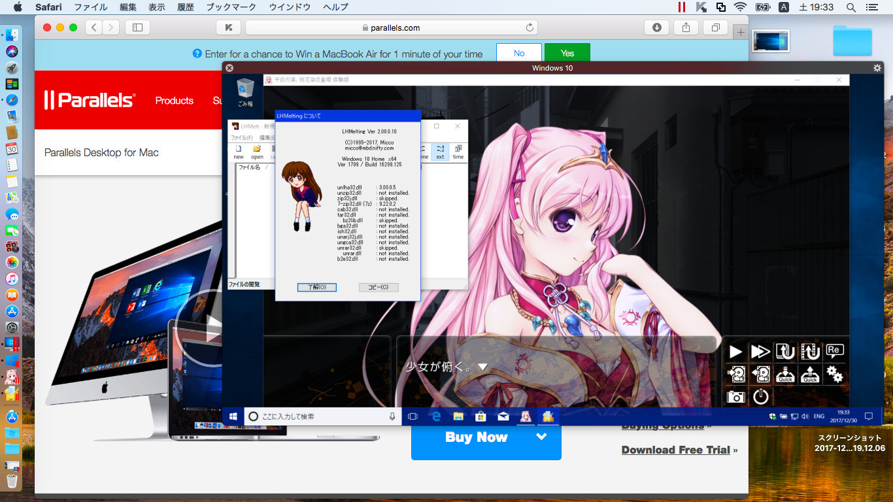Click the LHMelt icon on Windows taskbar

[x=548, y=416]
